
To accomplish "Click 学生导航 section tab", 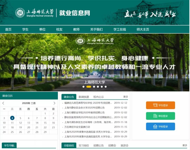I will 9,145.
